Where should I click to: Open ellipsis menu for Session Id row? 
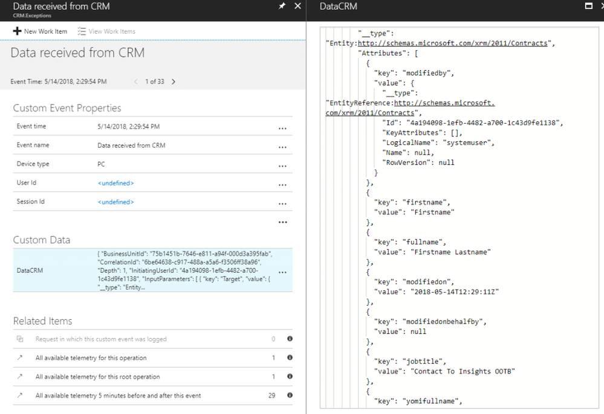click(282, 204)
